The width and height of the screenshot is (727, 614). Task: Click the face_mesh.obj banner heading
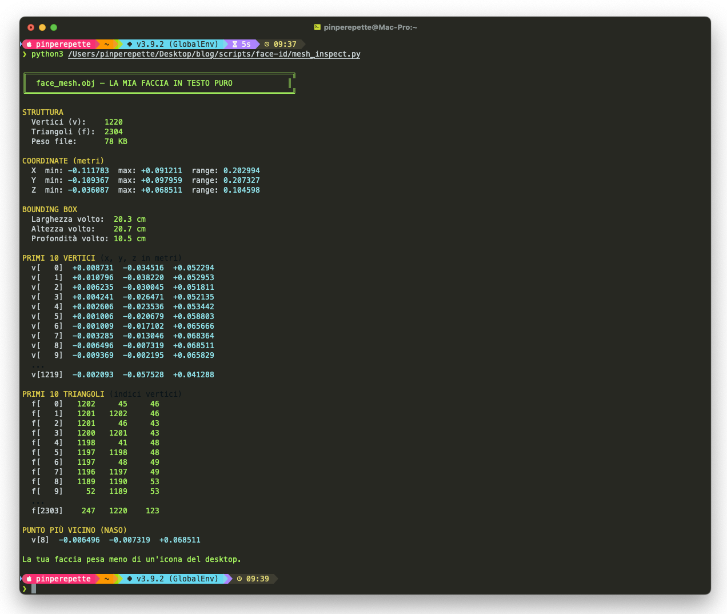tap(134, 83)
